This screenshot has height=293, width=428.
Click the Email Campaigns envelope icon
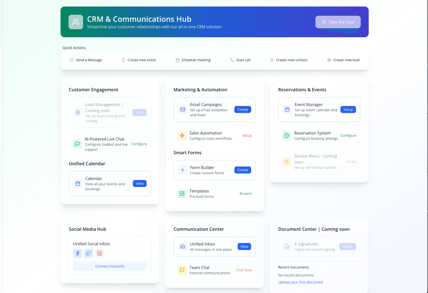point(182,109)
